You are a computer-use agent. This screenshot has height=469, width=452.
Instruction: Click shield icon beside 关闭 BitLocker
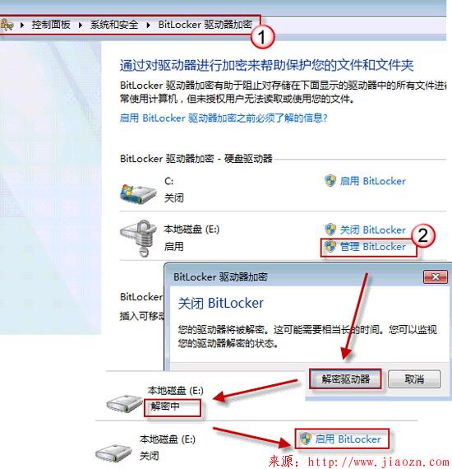(330, 230)
